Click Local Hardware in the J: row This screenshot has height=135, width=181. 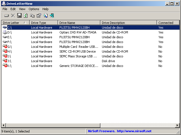pos(42,61)
